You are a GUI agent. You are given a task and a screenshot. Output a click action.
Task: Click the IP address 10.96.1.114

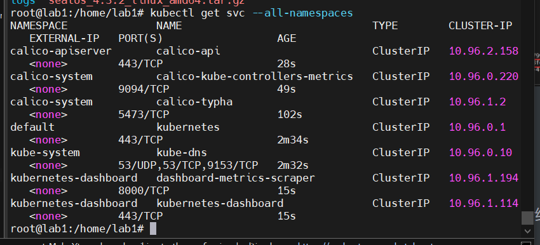pos(484,203)
